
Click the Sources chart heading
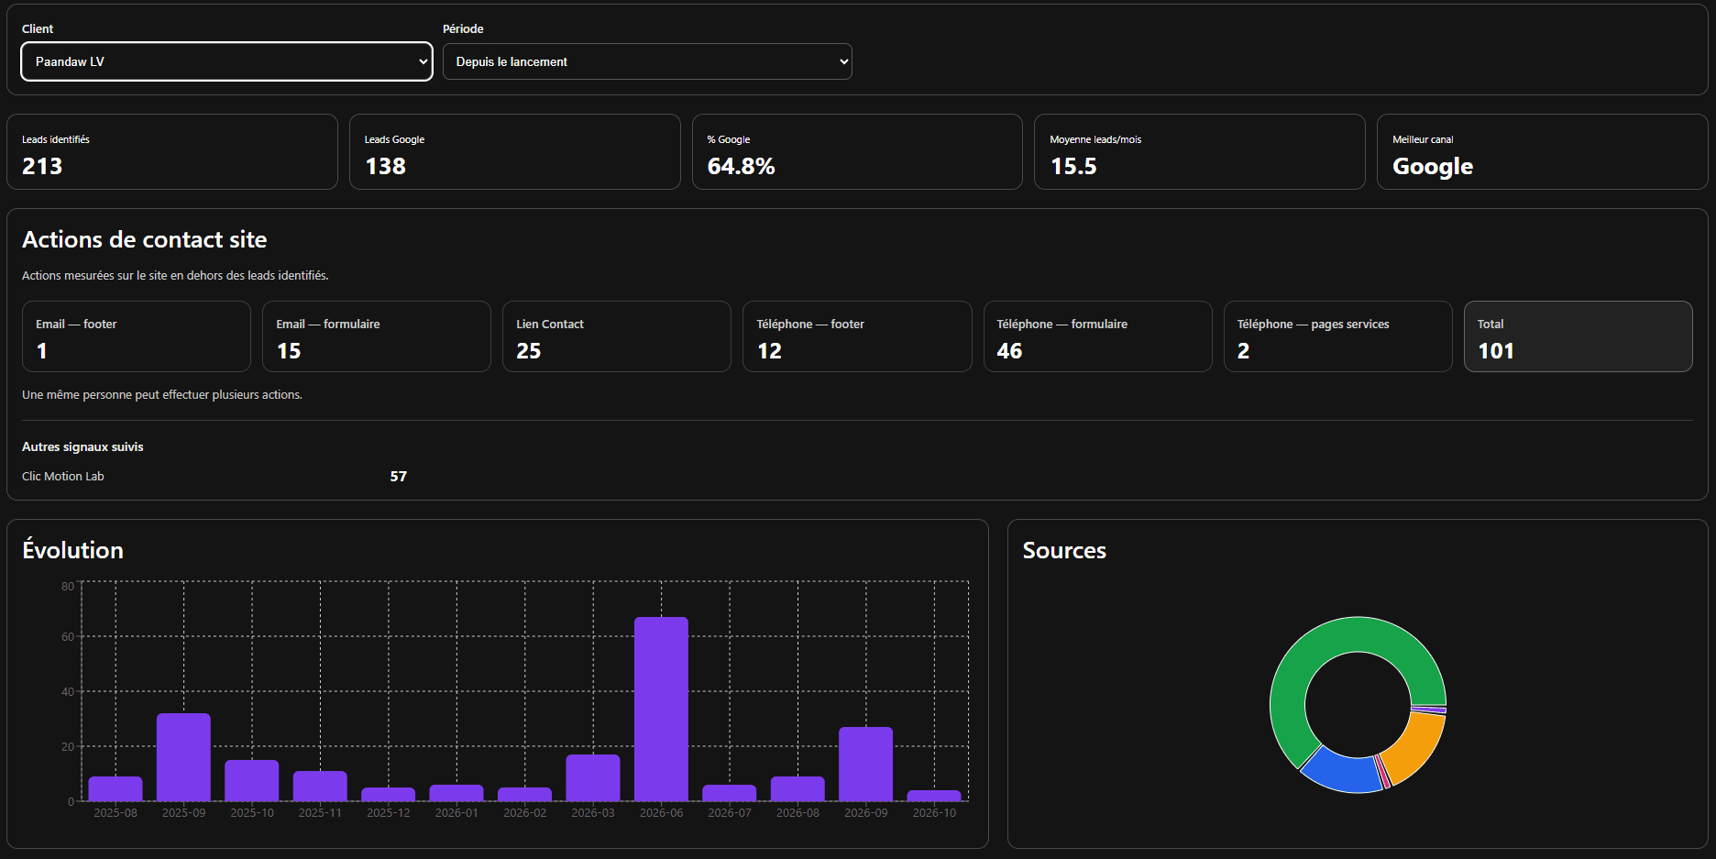1064,550
